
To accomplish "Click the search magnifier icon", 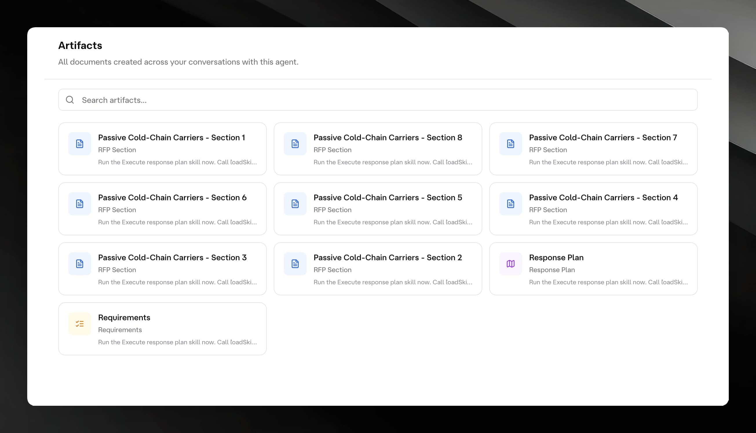I will (x=70, y=100).
